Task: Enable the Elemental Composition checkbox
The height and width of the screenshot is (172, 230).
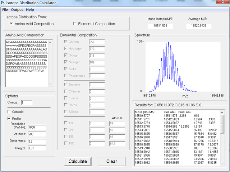Action: coord(75,24)
